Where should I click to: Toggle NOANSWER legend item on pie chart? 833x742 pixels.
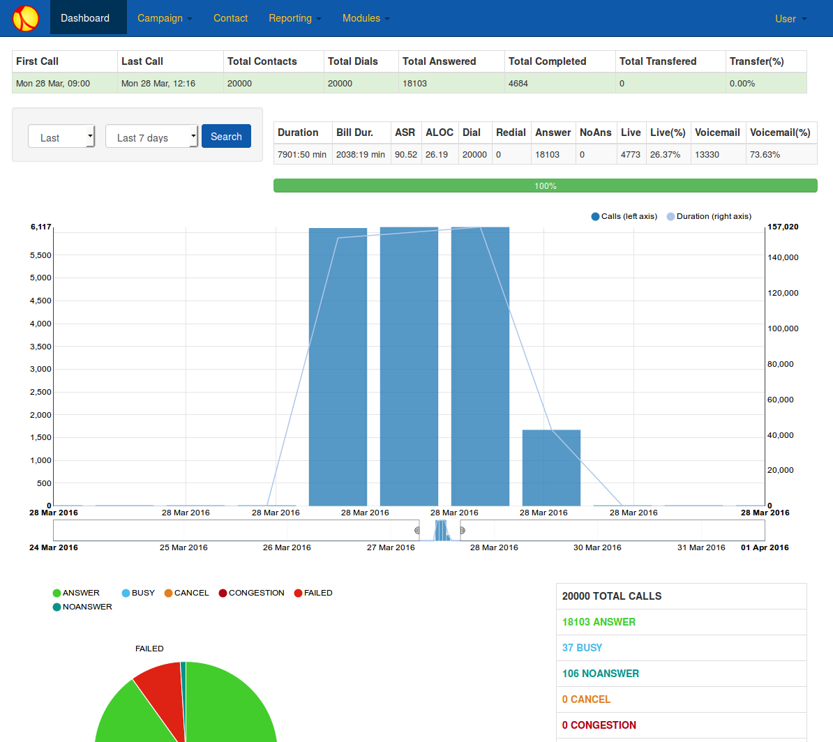click(x=82, y=607)
